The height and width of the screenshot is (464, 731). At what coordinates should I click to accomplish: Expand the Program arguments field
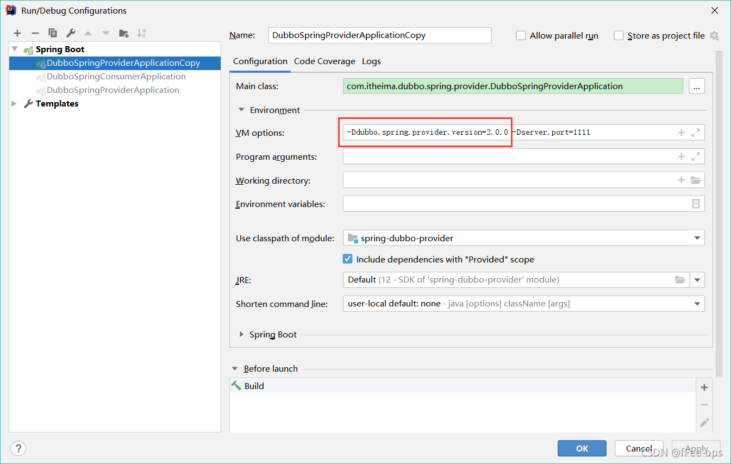(695, 156)
